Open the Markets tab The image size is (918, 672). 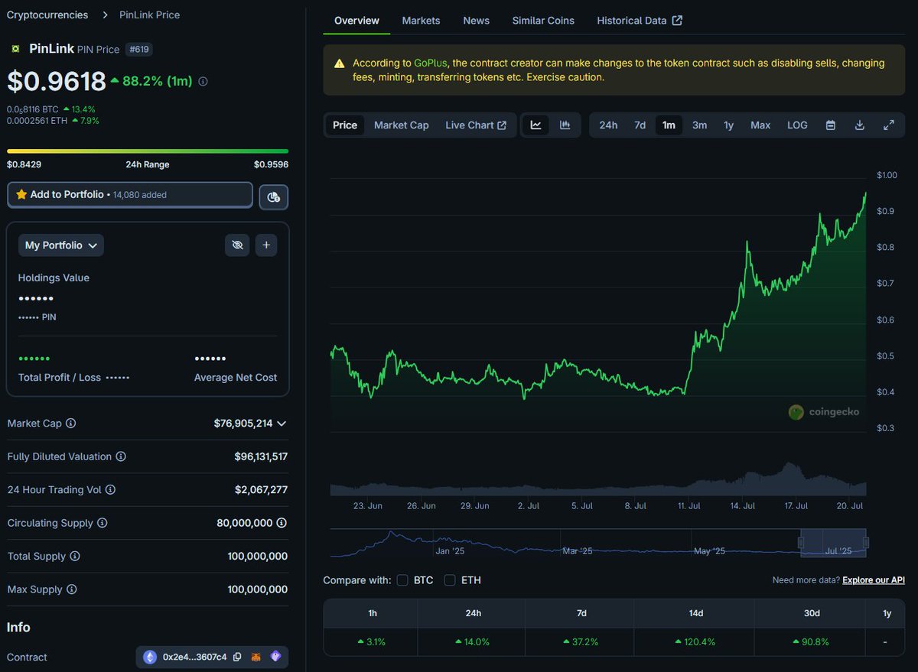coord(421,21)
